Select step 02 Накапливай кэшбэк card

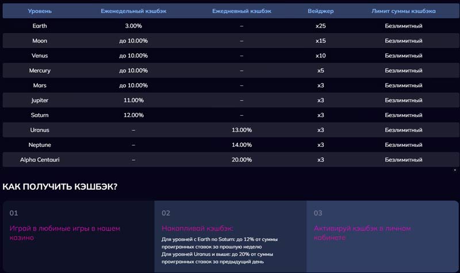click(x=230, y=235)
